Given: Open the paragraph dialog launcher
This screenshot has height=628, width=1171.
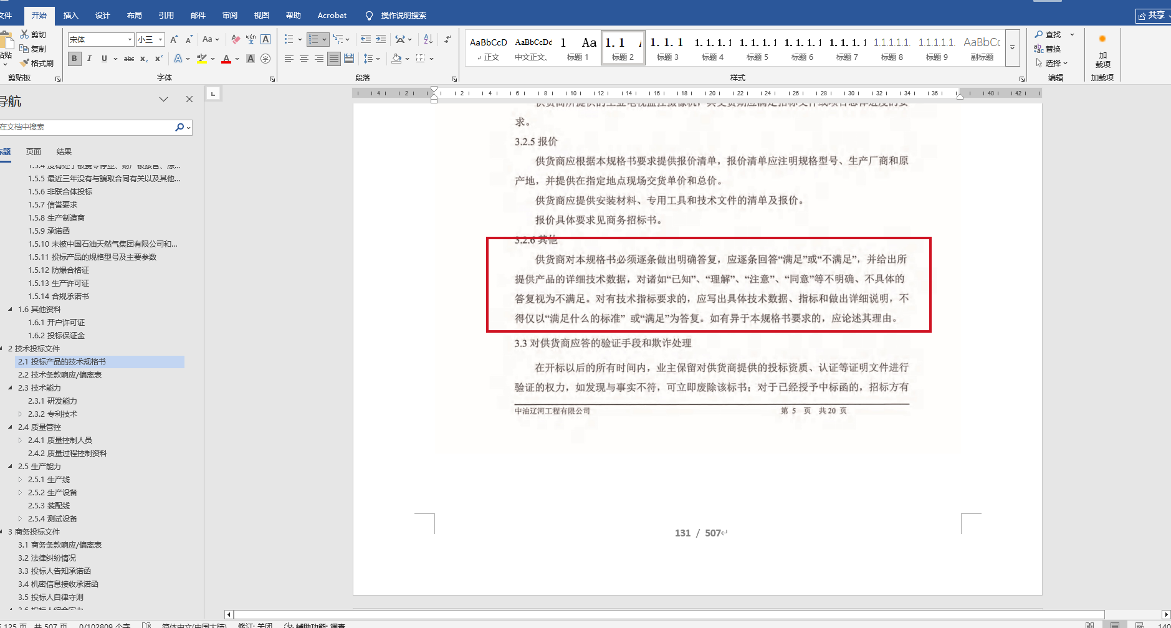Looking at the screenshot, I should 454,79.
